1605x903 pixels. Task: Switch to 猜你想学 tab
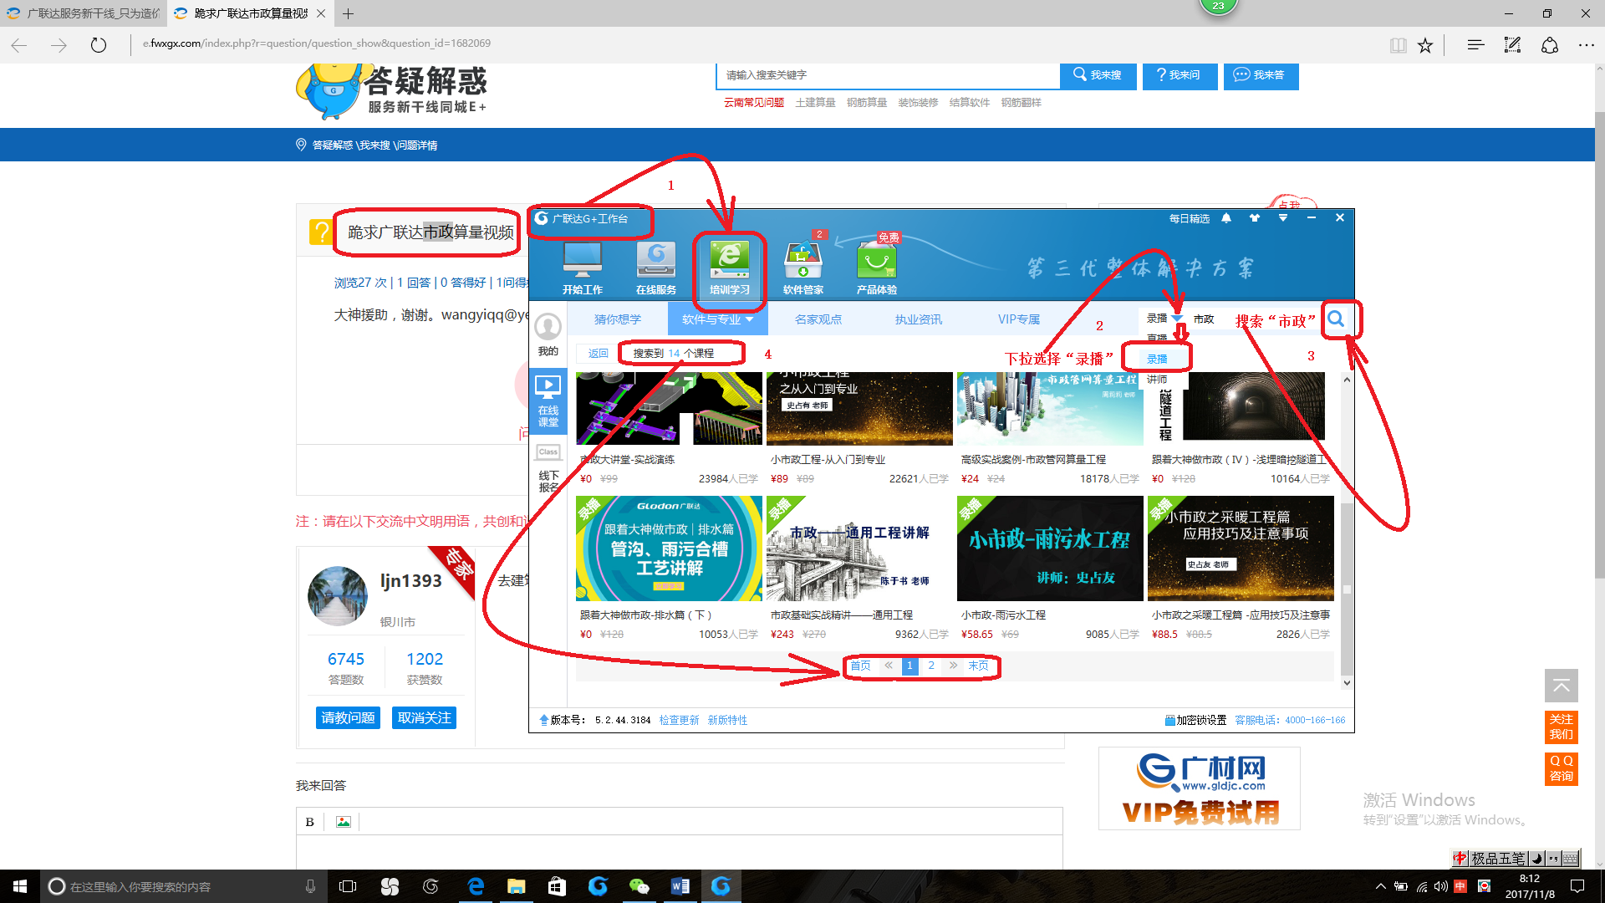pos(618,319)
